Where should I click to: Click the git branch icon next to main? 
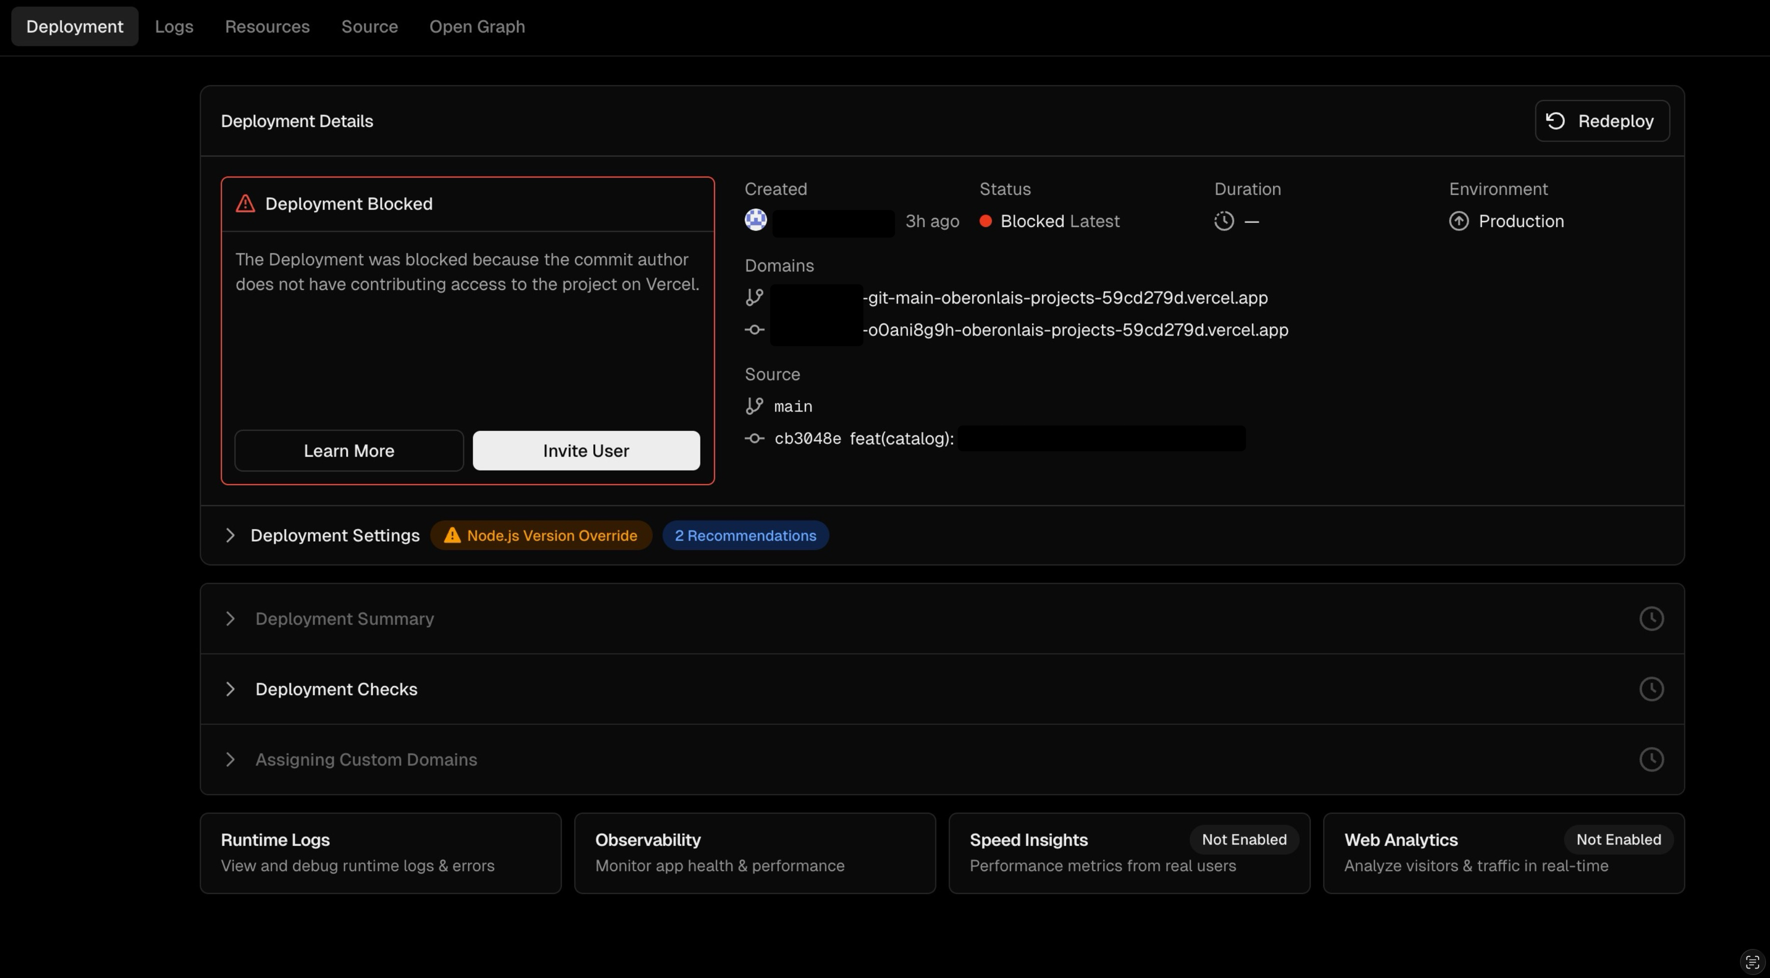click(754, 405)
